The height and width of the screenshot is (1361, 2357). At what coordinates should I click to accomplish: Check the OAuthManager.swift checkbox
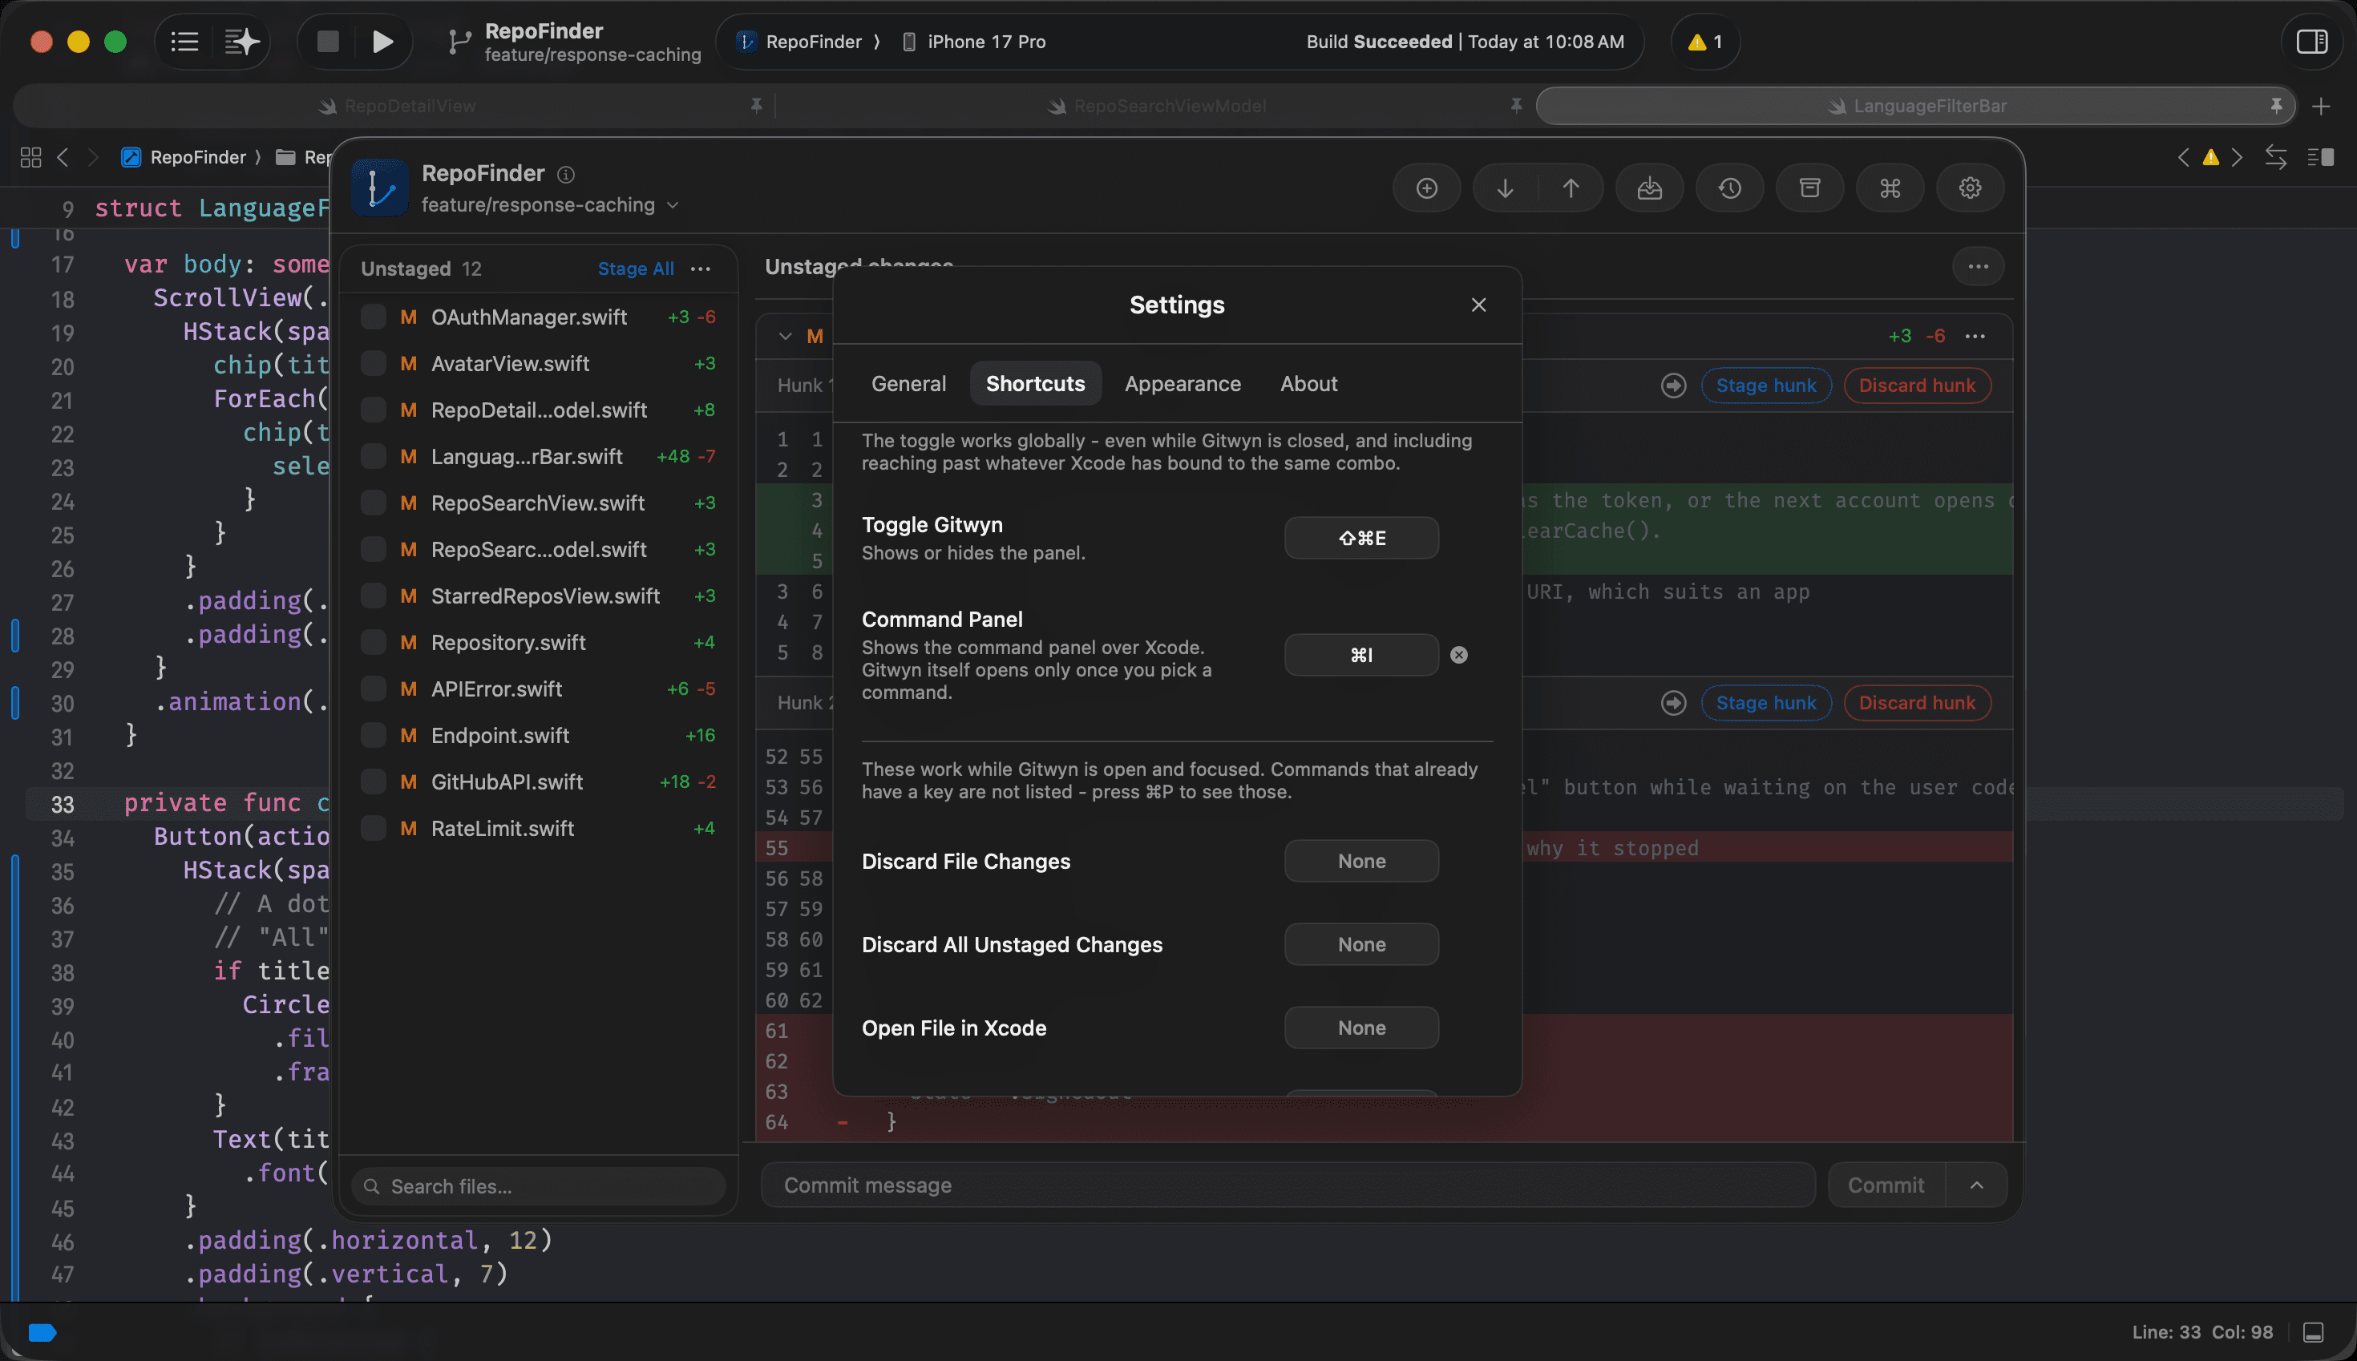(x=373, y=317)
